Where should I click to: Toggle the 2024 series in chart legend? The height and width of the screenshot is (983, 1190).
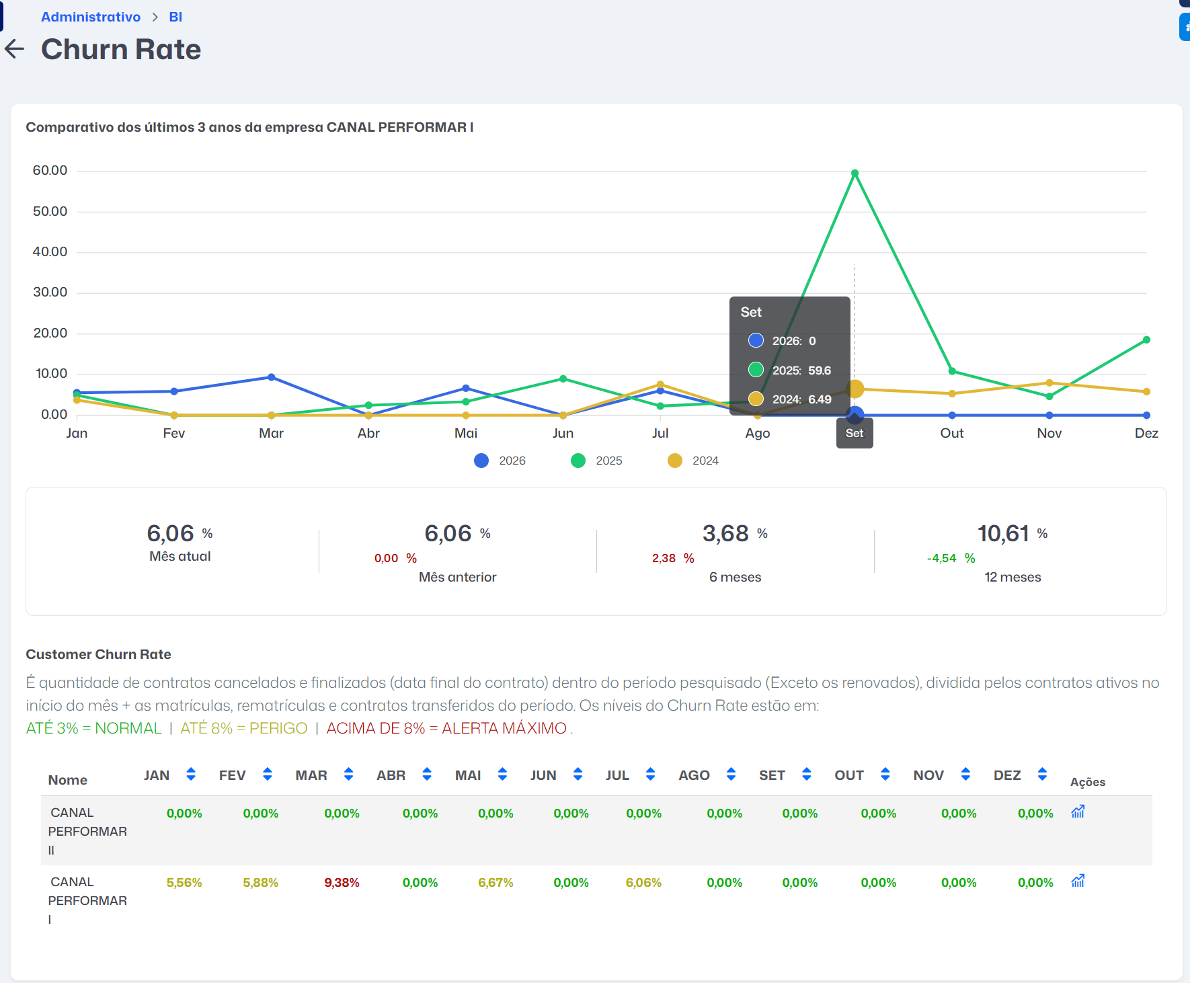(693, 461)
